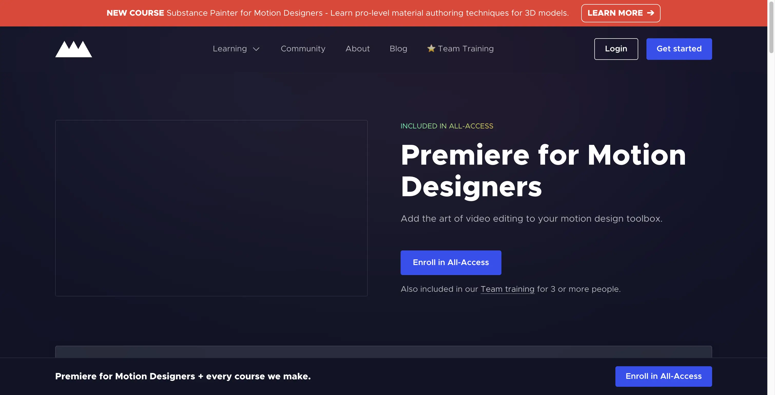
Task: Click the star icon beside Team Training
Action: (x=431, y=49)
